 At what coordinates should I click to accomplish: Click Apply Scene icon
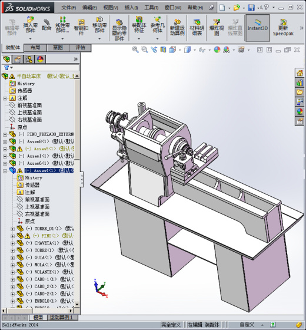pyautogui.click(x=227, y=50)
